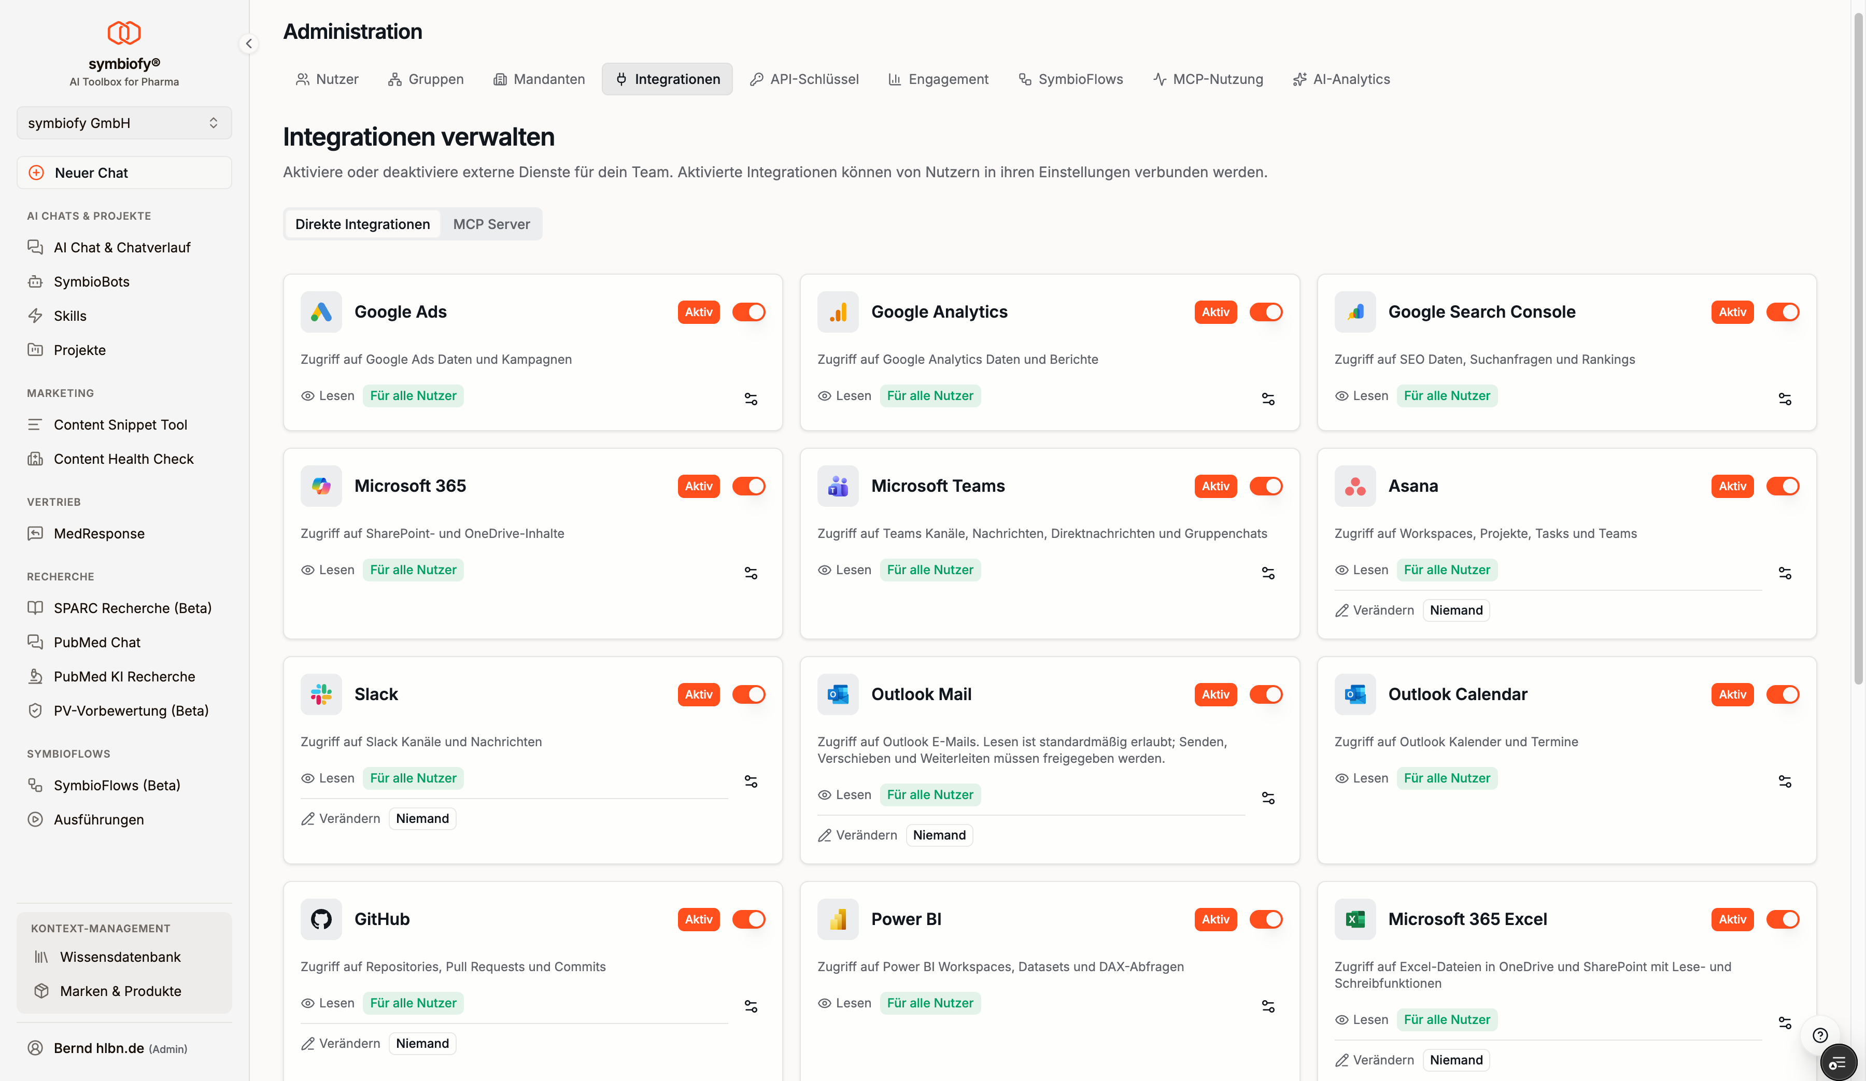Click the Outlook Calendar logo icon
1866x1081 pixels.
coord(1354,694)
